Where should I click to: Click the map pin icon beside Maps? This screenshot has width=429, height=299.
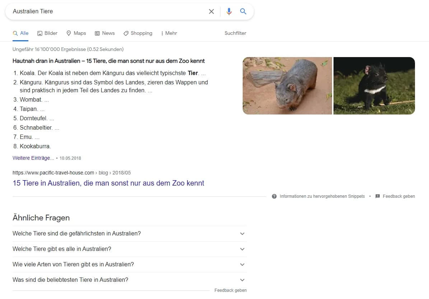pyautogui.click(x=68, y=33)
